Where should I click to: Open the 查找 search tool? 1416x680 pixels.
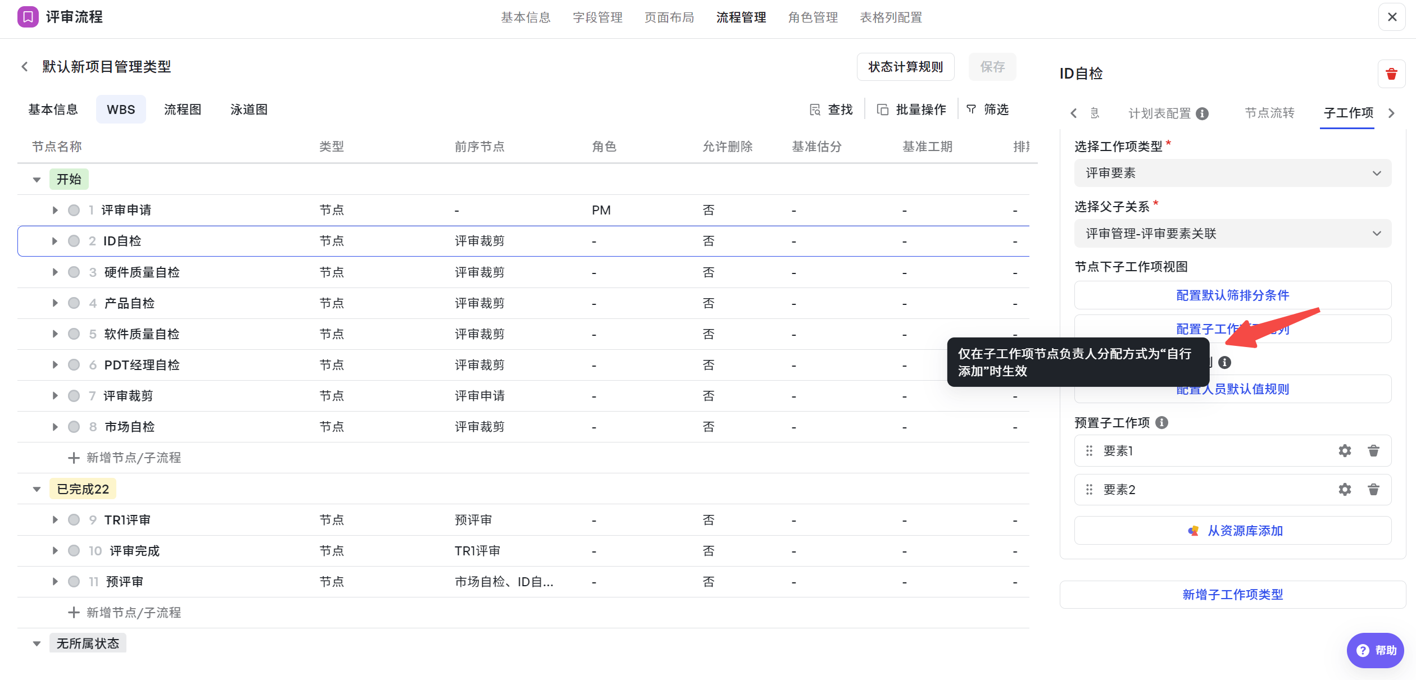(x=832, y=109)
